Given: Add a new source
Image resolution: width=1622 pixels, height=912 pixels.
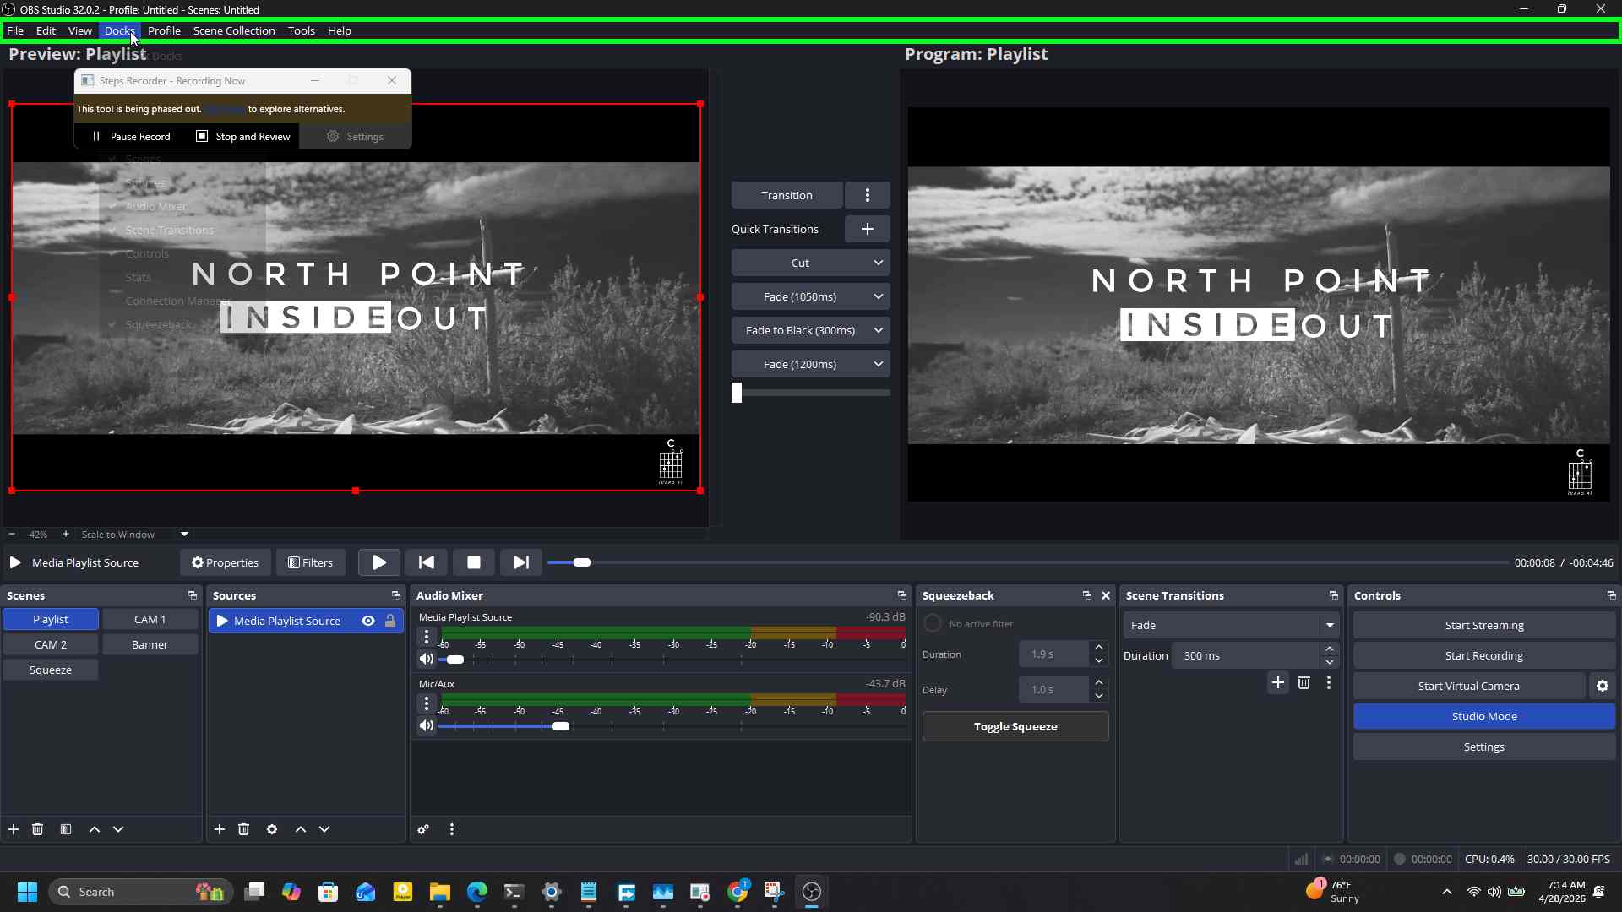Looking at the screenshot, I should pyautogui.click(x=220, y=829).
